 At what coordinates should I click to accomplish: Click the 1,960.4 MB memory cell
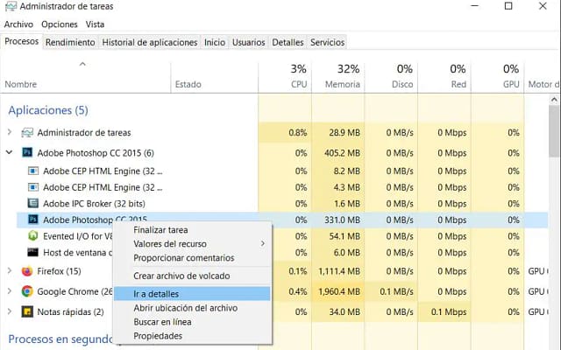(339, 291)
